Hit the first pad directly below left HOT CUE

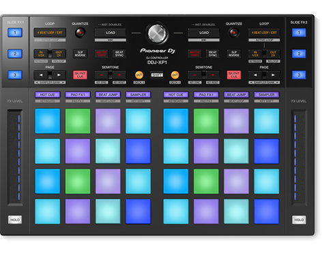(x=48, y=121)
